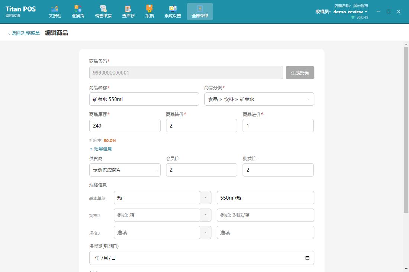This screenshot has height=272, width=409.
Task: Click the 商品进价 cost field
Action: click(278, 126)
